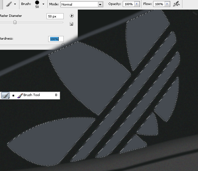The image size is (198, 171).
Task: Click the Opacity value field
Action: (129, 4)
